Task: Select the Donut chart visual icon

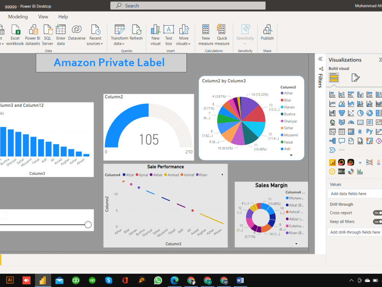Action: tap(369, 113)
